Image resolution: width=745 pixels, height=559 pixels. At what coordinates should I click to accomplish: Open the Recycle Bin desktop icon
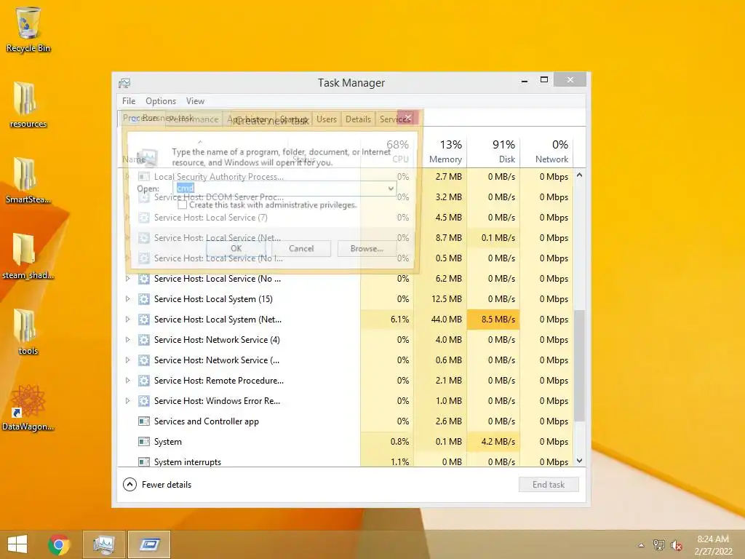28,29
